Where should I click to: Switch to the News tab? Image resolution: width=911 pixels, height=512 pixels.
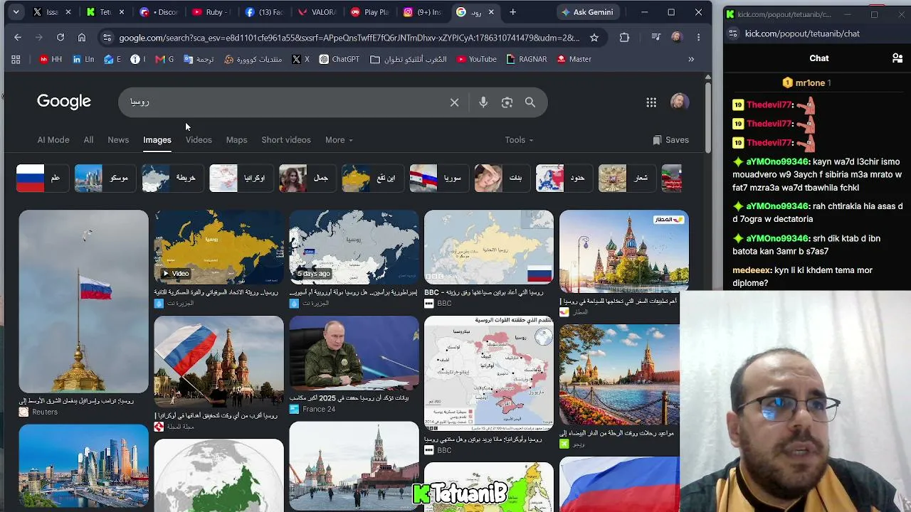point(118,140)
